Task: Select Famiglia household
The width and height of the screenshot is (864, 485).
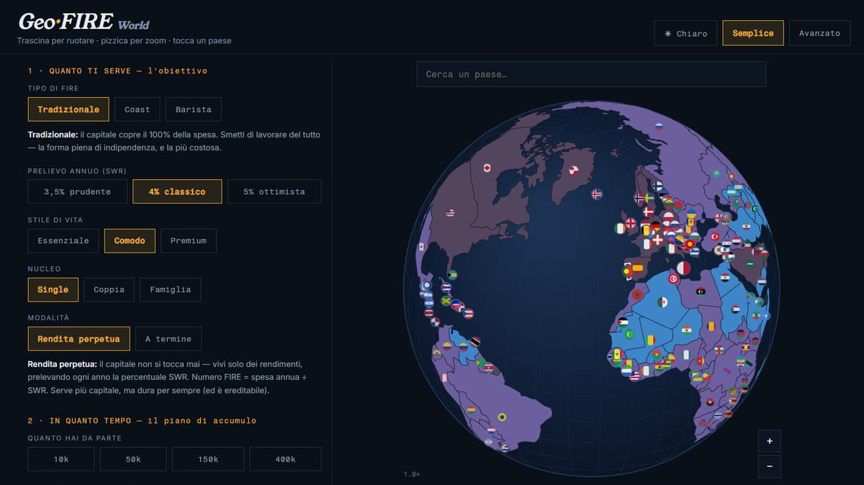Action: point(171,289)
